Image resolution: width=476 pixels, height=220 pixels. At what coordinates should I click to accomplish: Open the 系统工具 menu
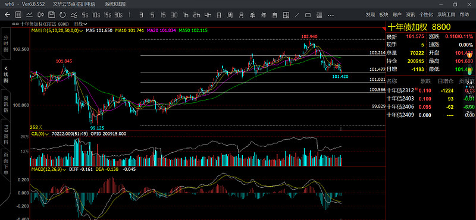[x=446, y=14]
